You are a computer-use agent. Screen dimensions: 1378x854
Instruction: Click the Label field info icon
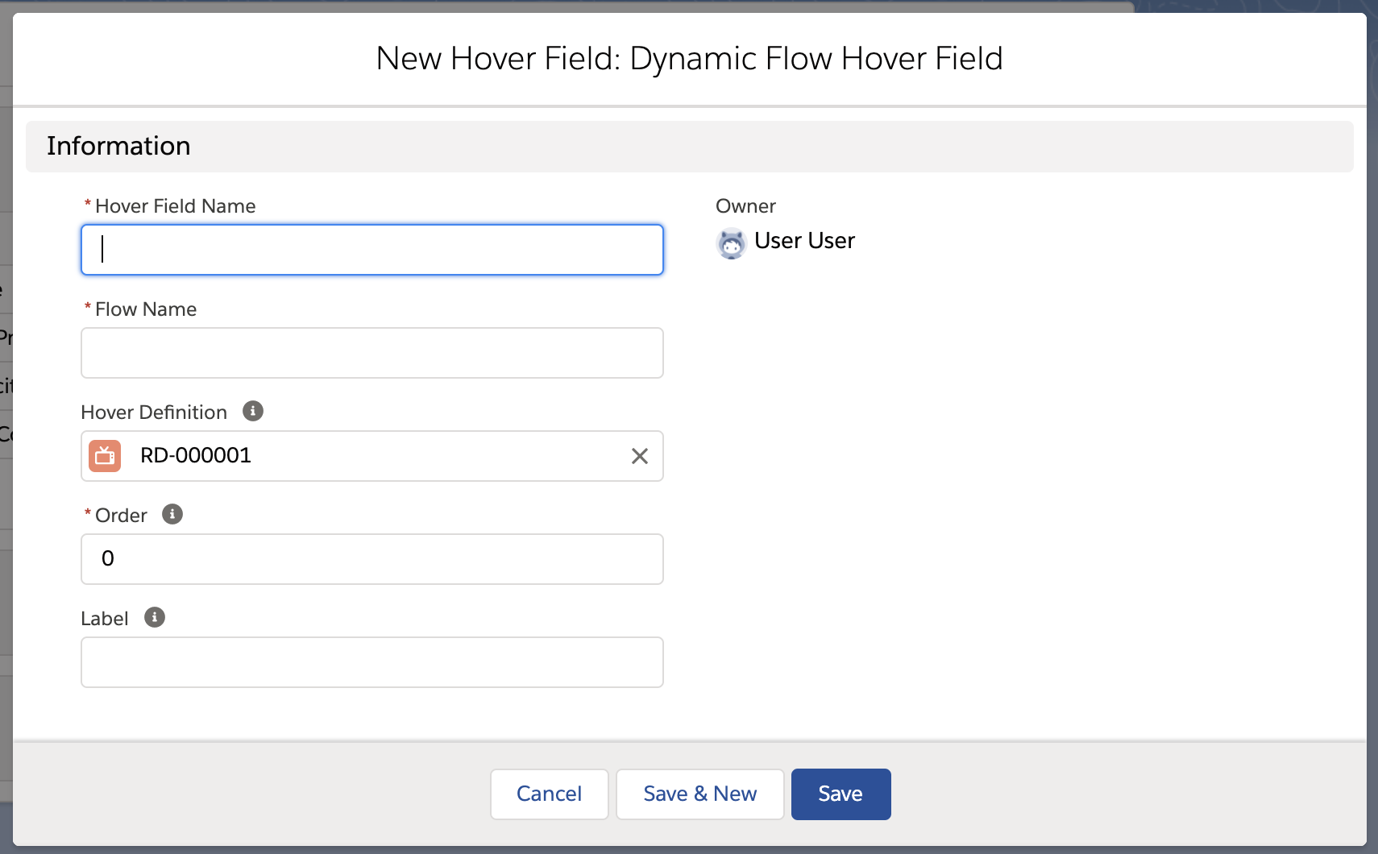tap(155, 617)
